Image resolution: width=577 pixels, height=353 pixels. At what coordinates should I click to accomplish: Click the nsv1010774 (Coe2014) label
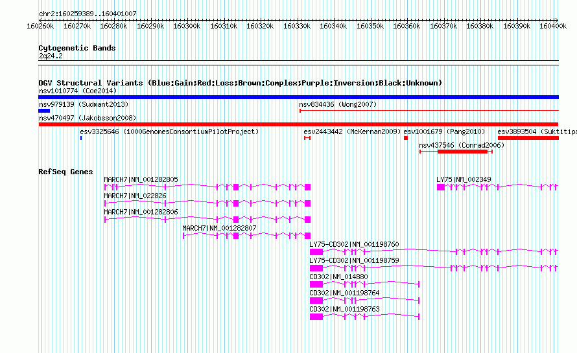[78, 91]
